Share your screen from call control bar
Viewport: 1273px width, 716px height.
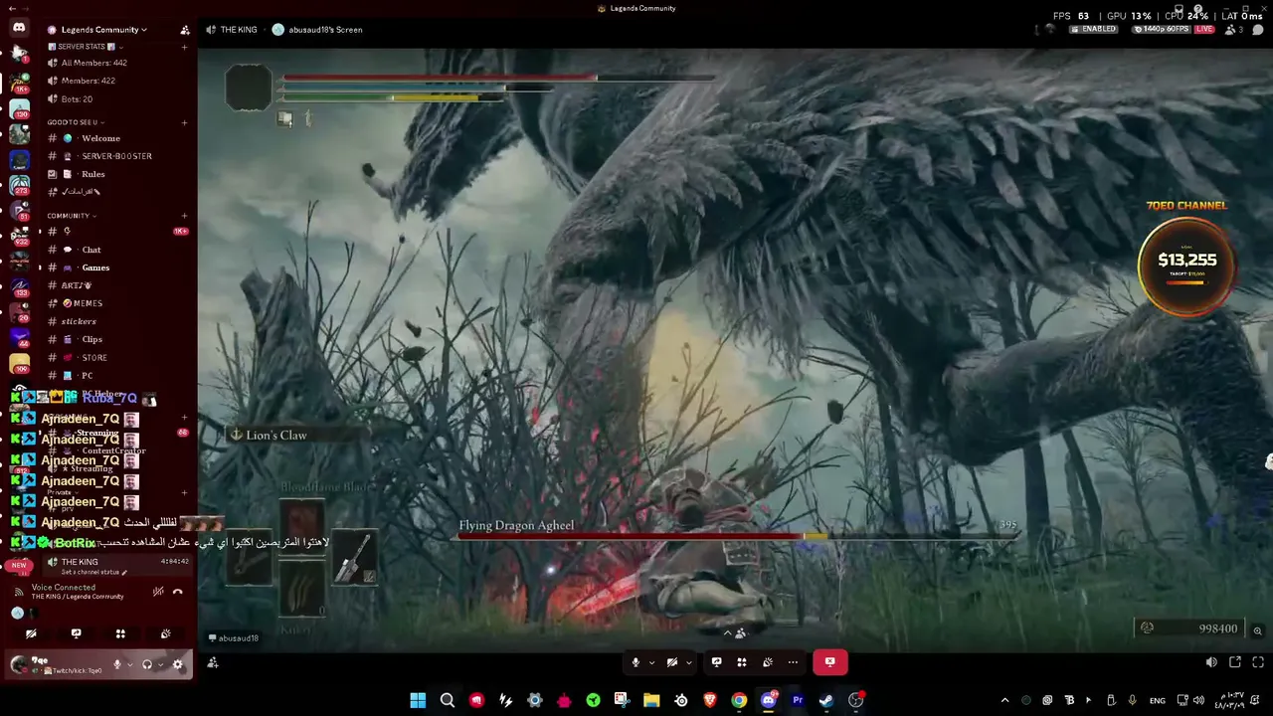[716, 662]
